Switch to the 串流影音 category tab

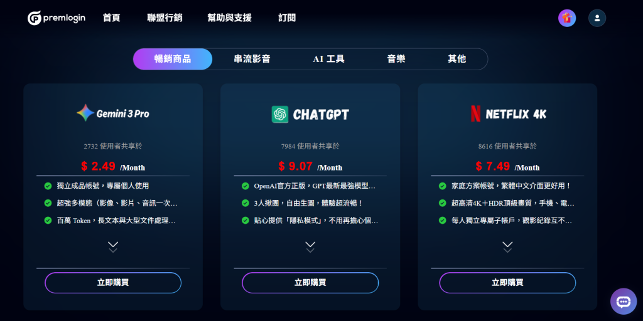[x=252, y=59]
